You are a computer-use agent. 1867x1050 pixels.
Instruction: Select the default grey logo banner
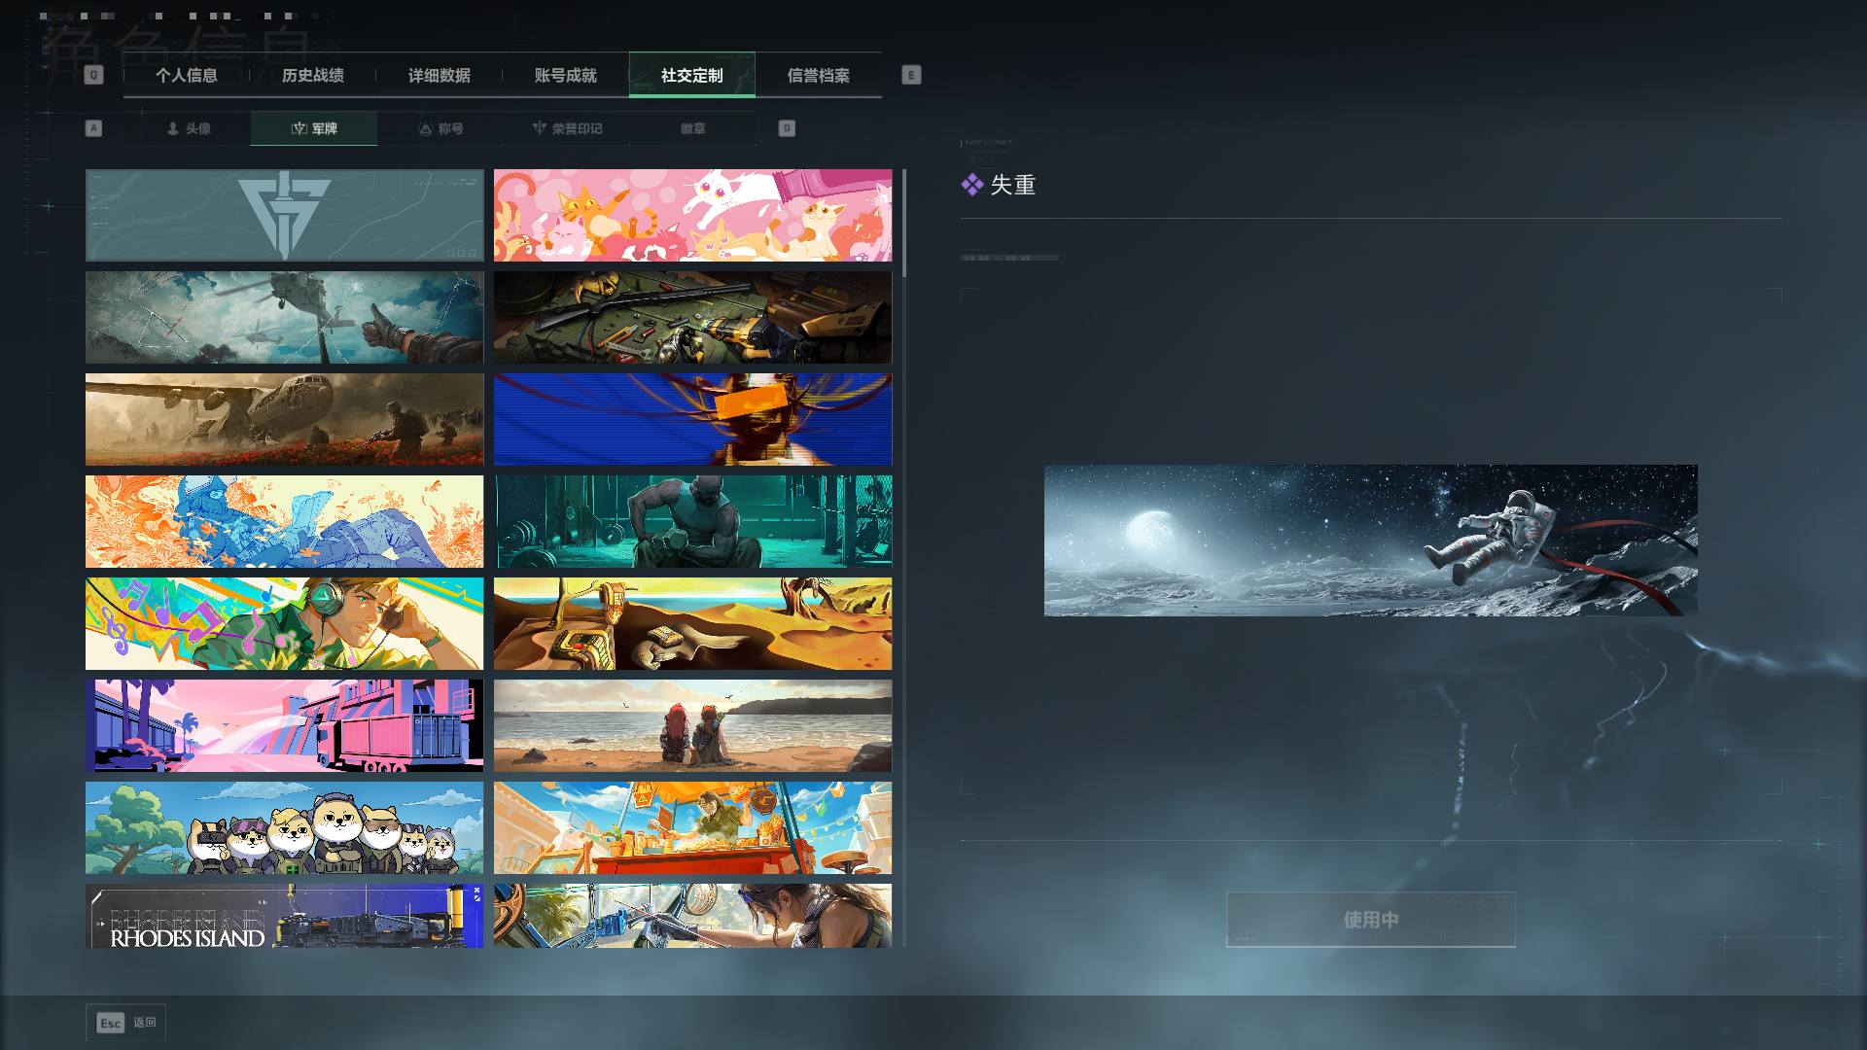click(284, 216)
